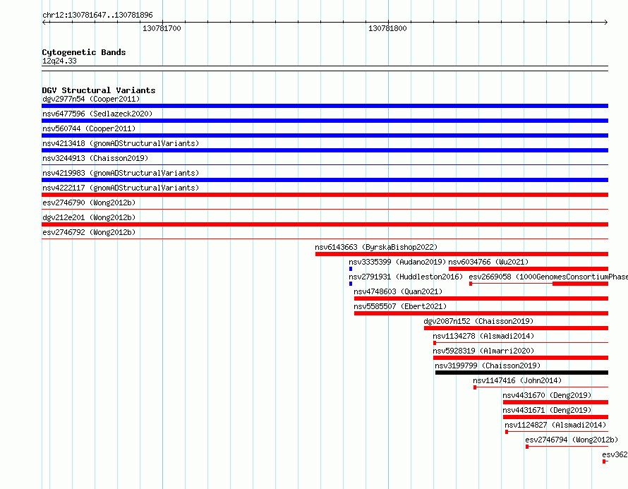
Task: Select nsv6143663 (ByrskaBishop2022) label
Action: [x=376, y=247]
